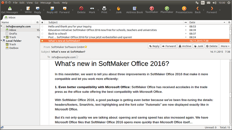Viewport: 232px width, 130px height.
Task: Click the star column header icon
Action: pos(42,22)
